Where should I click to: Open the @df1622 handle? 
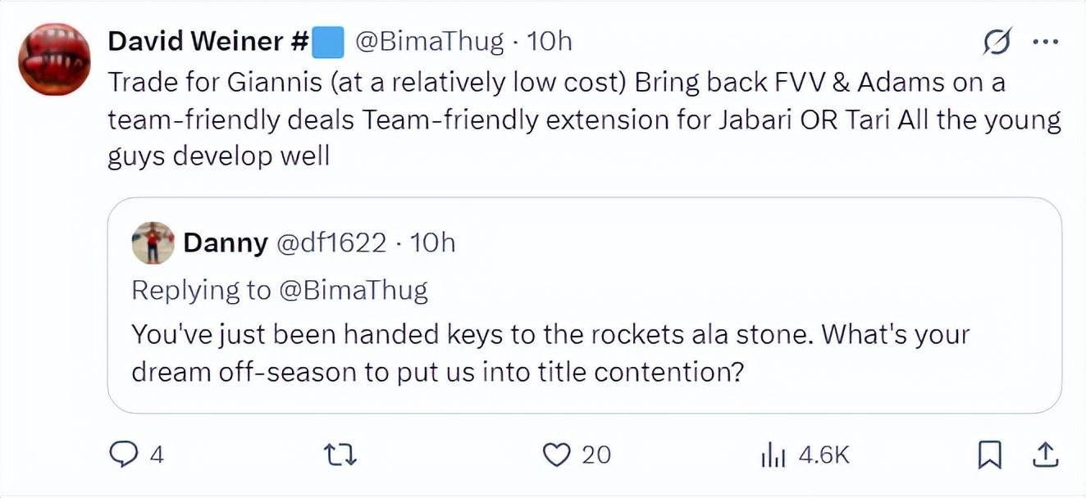pyautogui.click(x=331, y=242)
